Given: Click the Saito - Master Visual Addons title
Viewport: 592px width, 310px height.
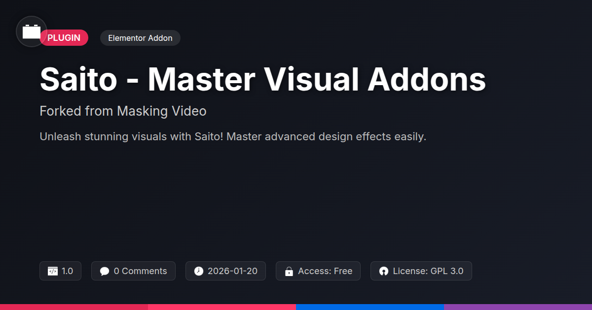Looking at the screenshot, I should tap(263, 79).
